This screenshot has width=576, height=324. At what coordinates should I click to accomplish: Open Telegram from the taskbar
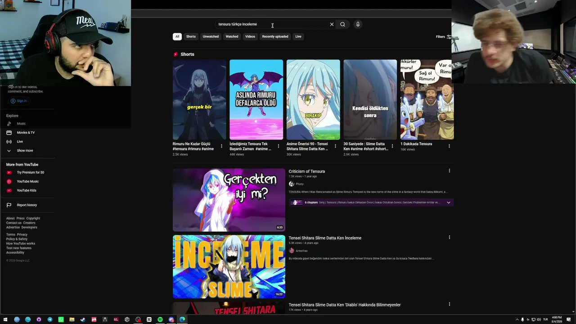pyautogui.click(x=50, y=319)
